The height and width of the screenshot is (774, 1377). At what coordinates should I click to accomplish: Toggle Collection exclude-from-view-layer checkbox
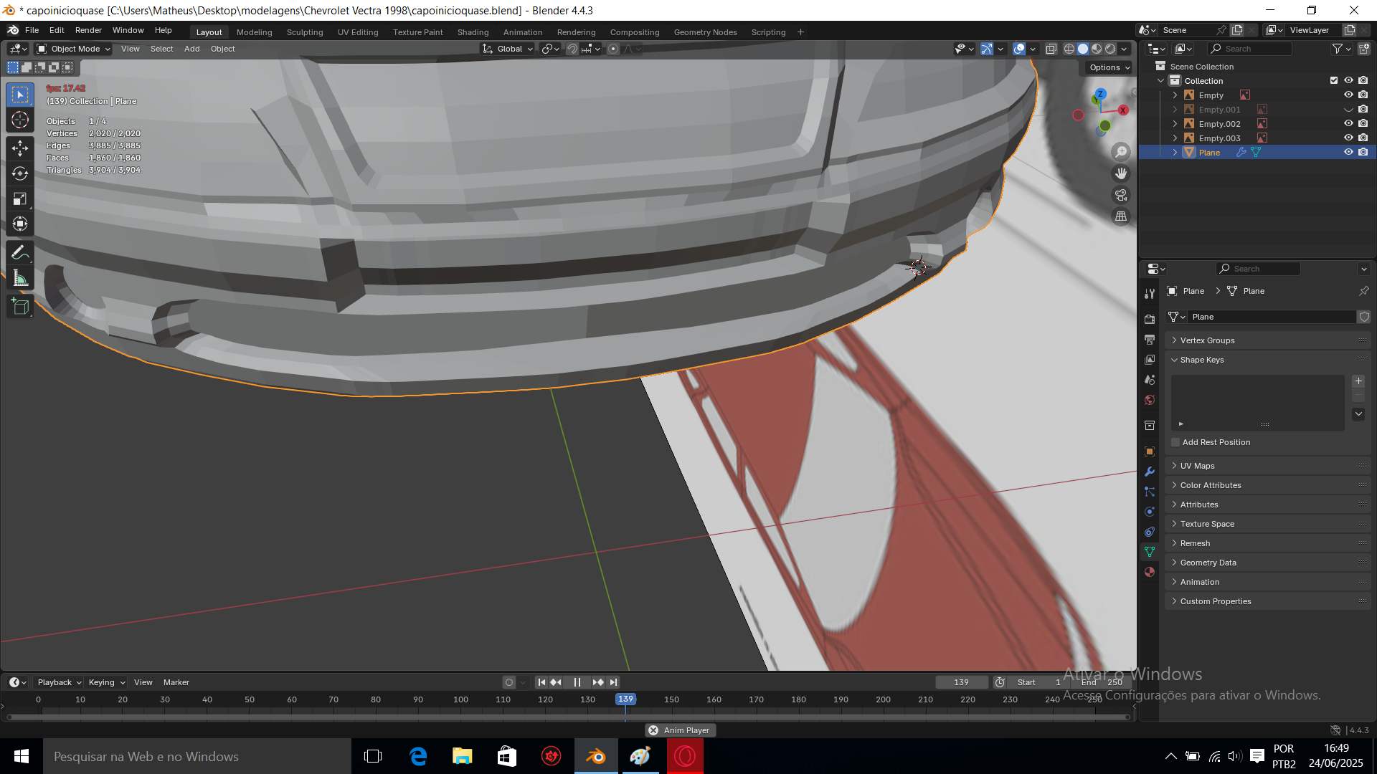coord(1334,80)
